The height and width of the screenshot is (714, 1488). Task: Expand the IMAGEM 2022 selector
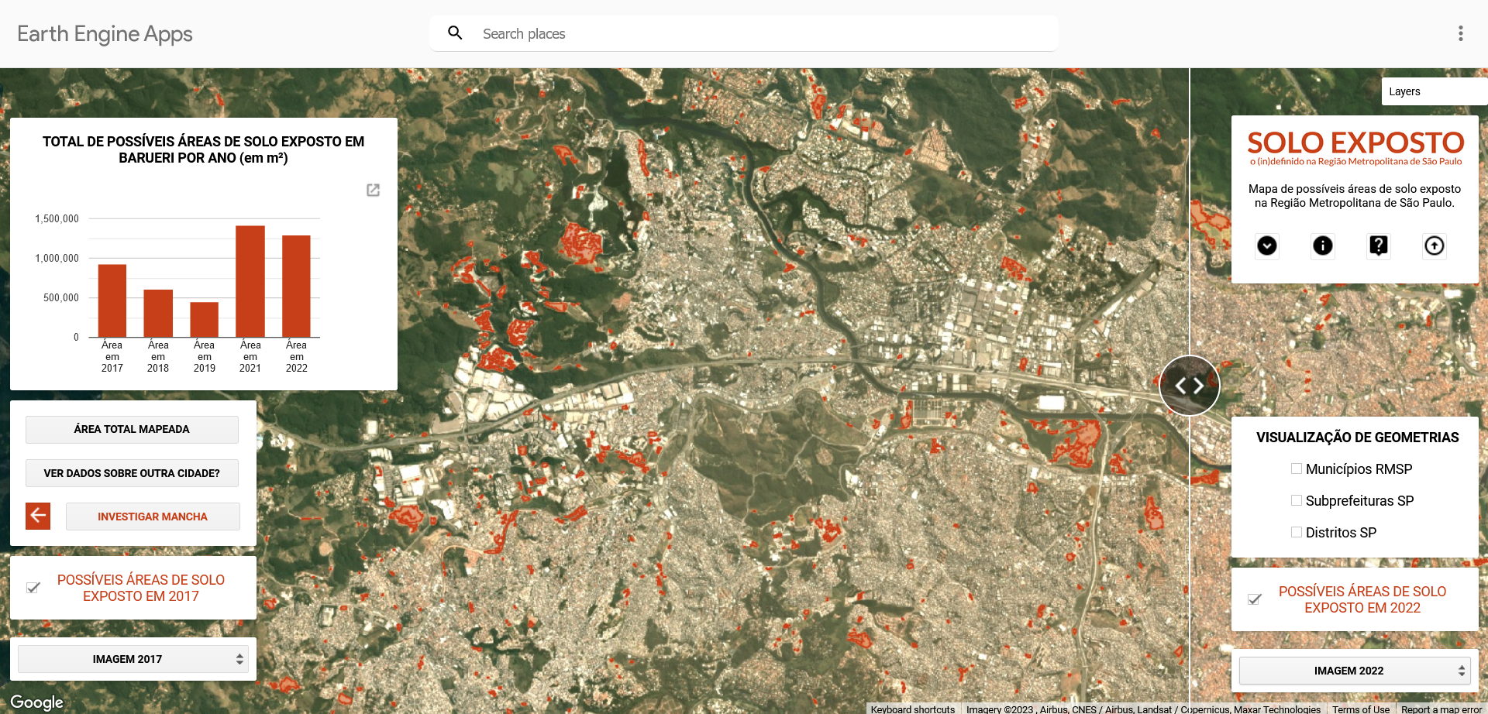(x=1354, y=671)
